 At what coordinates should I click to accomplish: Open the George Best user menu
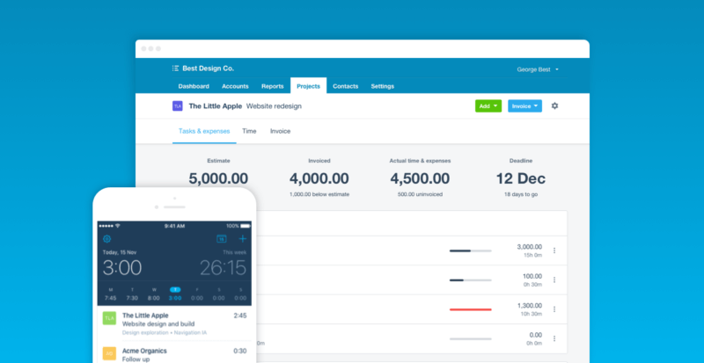pyautogui.click(x=537, y=69)
